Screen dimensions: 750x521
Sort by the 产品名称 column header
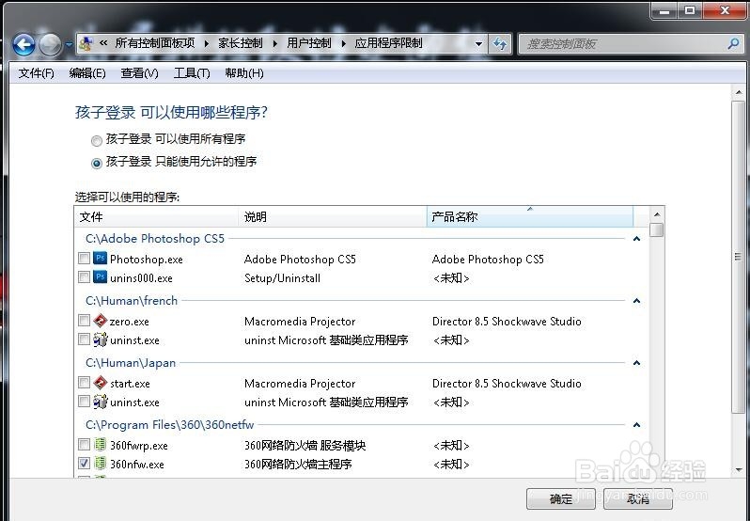pyautogui.click(x=530, y=216)
